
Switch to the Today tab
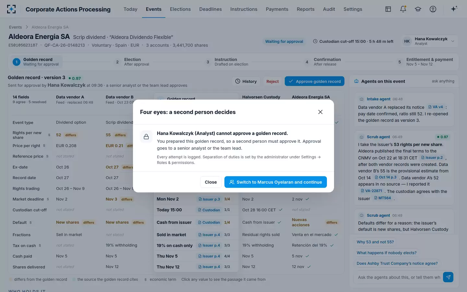click(130, 9)
